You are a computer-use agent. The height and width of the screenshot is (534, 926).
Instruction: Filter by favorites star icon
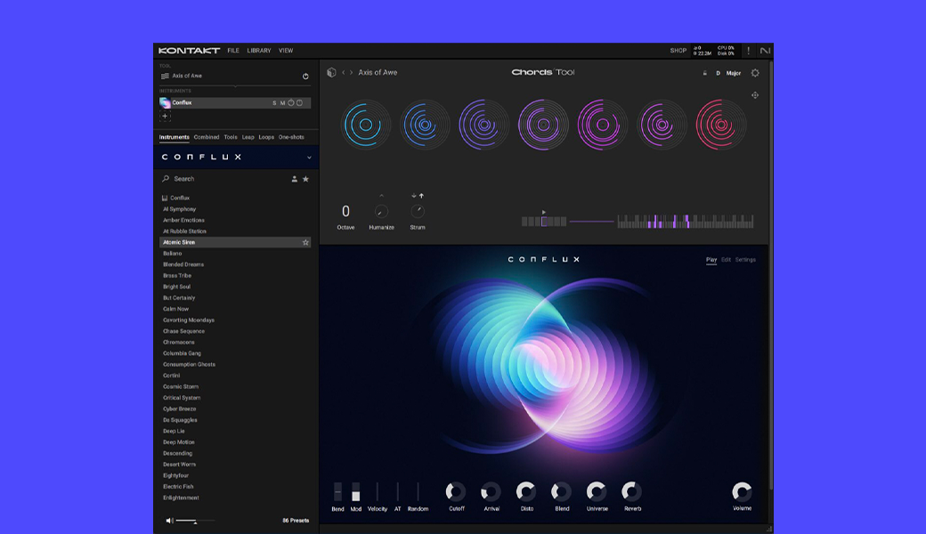[x=305, y=179]
